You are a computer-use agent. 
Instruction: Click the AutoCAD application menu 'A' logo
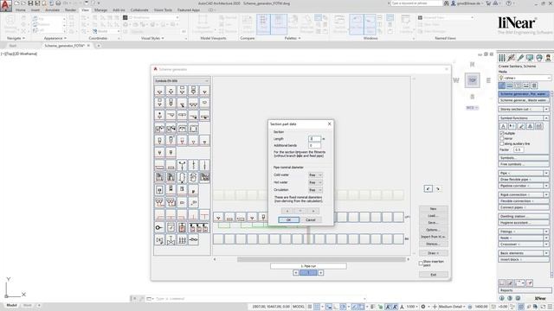click(6, 6)
